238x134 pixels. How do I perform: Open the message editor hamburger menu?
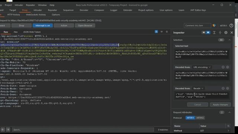pyautogui.click(x=167, y=32)
